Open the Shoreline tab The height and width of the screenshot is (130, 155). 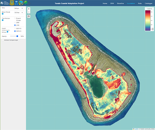coord(120,3)
